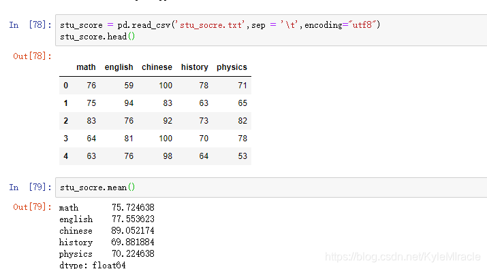Click math value 76 in row 0

click(x=91, y=85)
